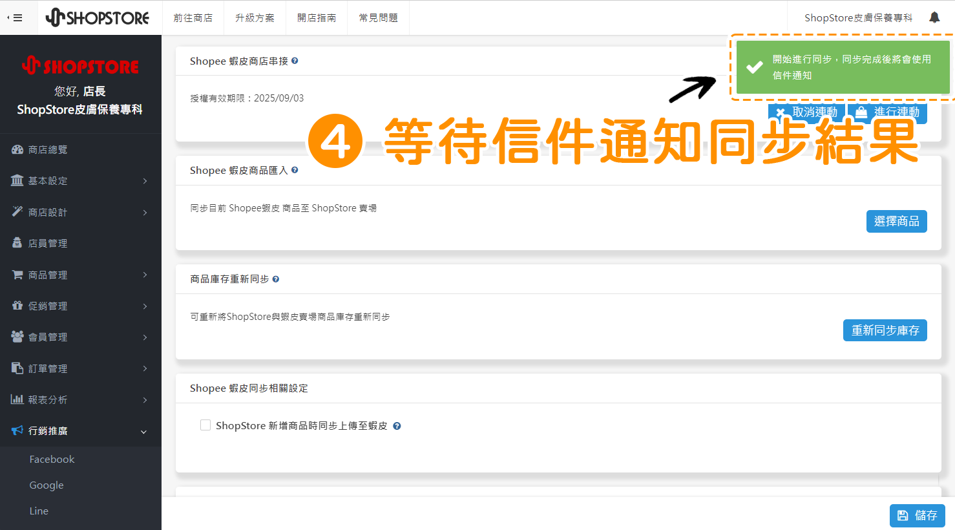
Task: Click the 促銷管理 gift icon
Action: [x=17, y=305]
